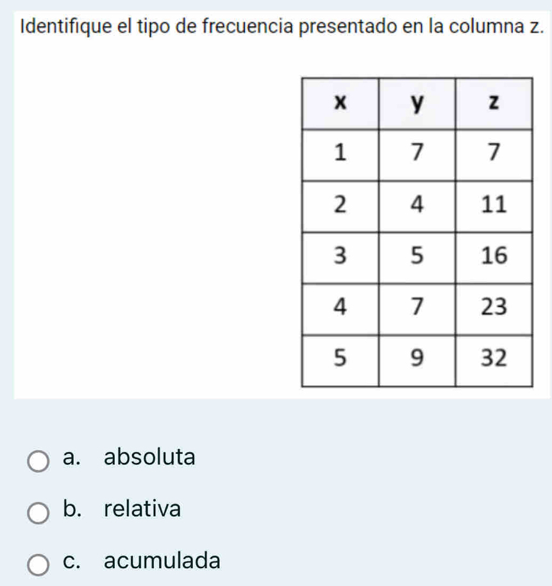
Task: Click the x column header cell
Action: [x=340, y=103]
